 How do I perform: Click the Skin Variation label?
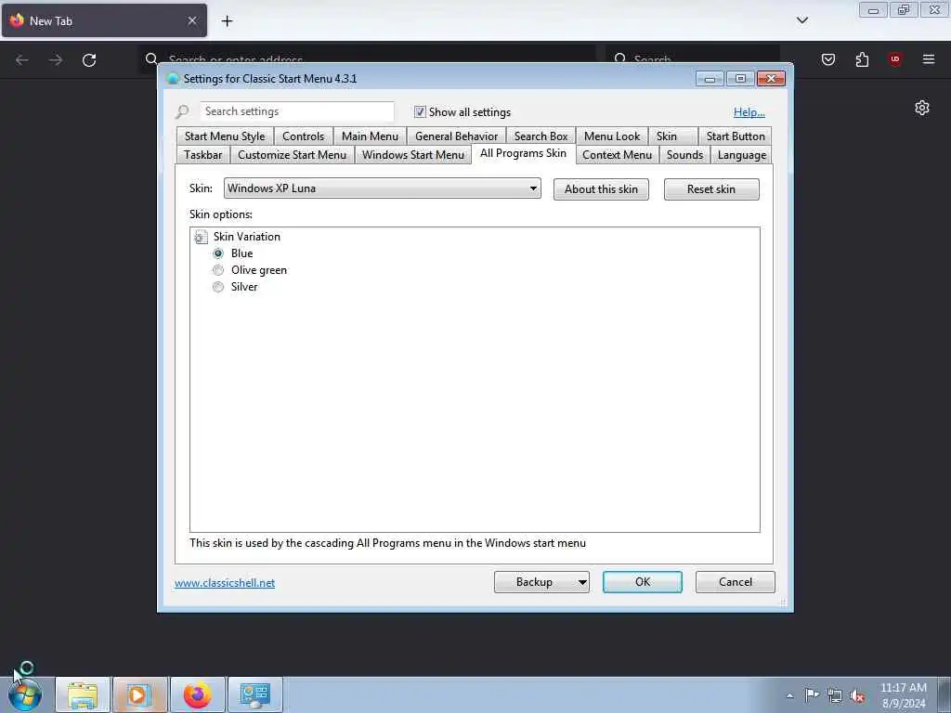(x=247, y=237)
